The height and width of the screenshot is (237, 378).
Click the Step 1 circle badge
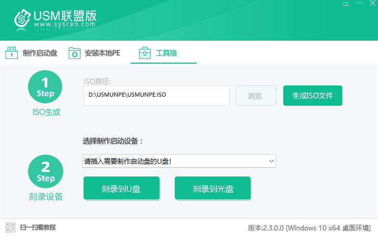[x=45, y=87]
